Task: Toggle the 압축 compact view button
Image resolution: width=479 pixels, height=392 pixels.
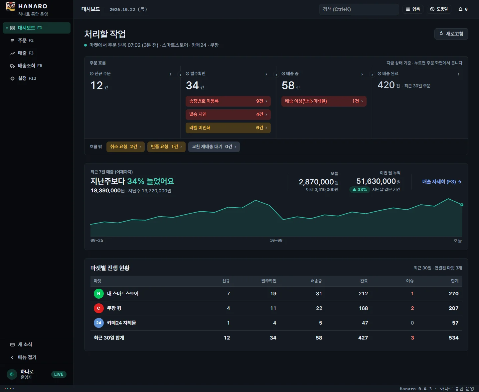Action: click(413, 9)
